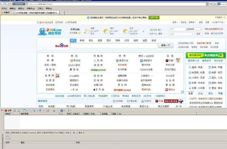Click the Baidu paw logo
This screenshot has height=149, width=227.
click(62, 45)
